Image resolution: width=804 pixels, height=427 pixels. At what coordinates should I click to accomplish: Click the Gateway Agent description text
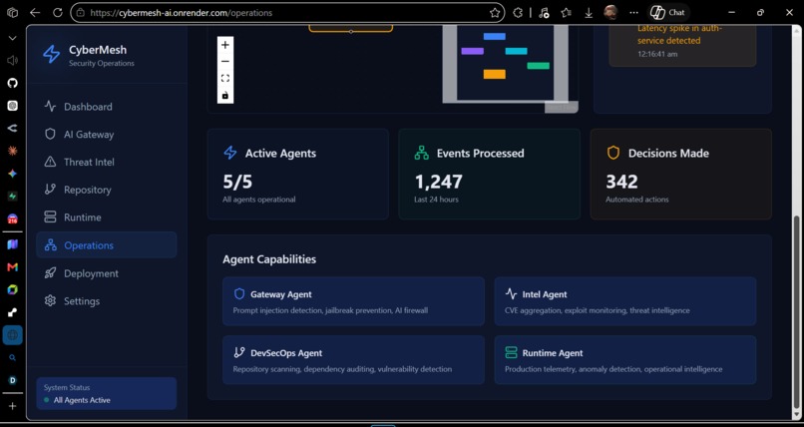pyautogui.click(x=330, y=310)
